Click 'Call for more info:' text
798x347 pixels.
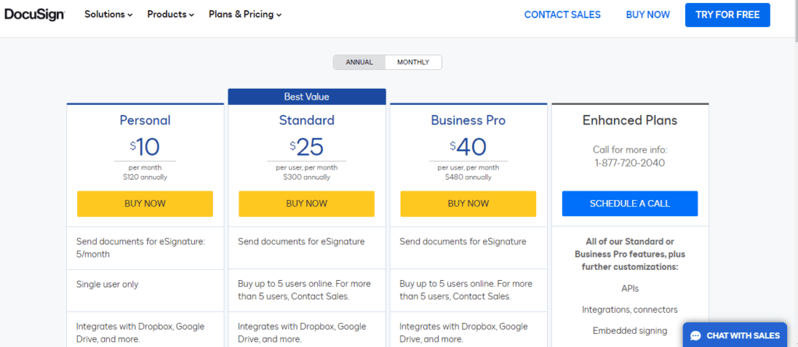(630, 150)
